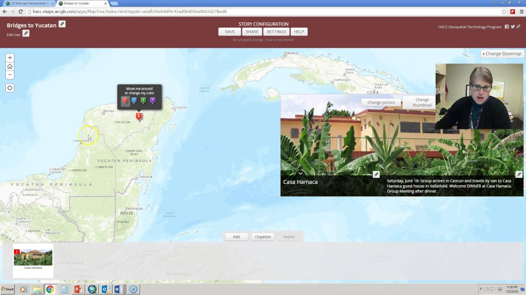Edit the Casa Hamaca description text
The width and height of the screenshot is (526, 295).
[x=519, y=175]
